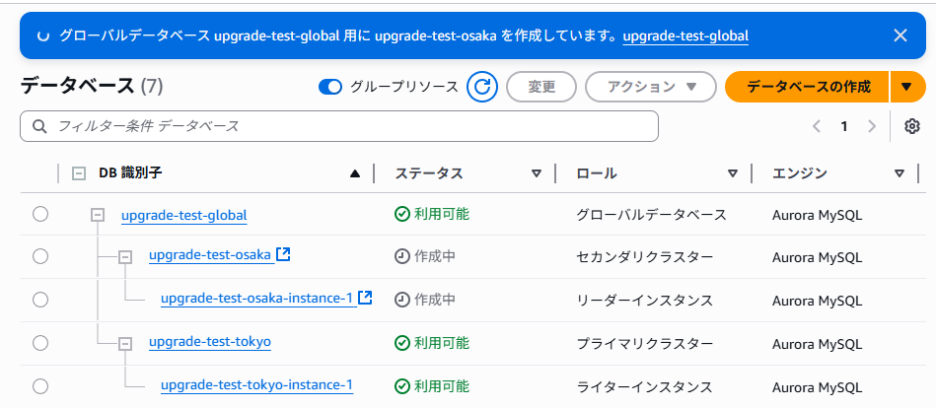Click the プライマリクラスター role cell

645,344
